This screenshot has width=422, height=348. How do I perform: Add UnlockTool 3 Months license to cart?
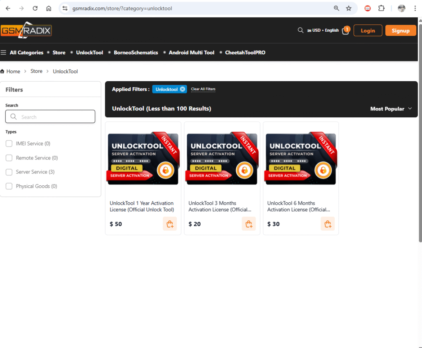[249, 224]
